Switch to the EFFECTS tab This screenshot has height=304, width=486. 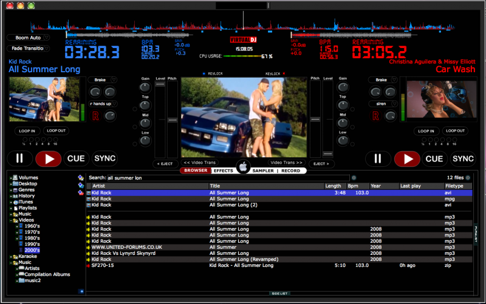click(223, 171)
